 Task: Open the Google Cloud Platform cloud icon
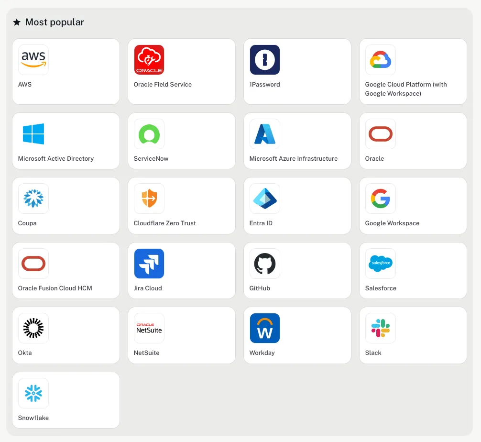(x=381, y=60)
